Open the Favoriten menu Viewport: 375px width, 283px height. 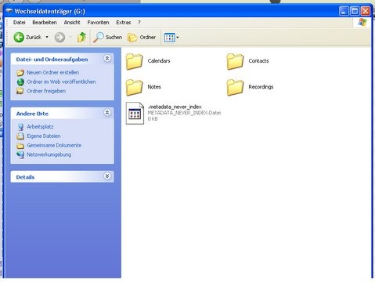coord(98,23)
